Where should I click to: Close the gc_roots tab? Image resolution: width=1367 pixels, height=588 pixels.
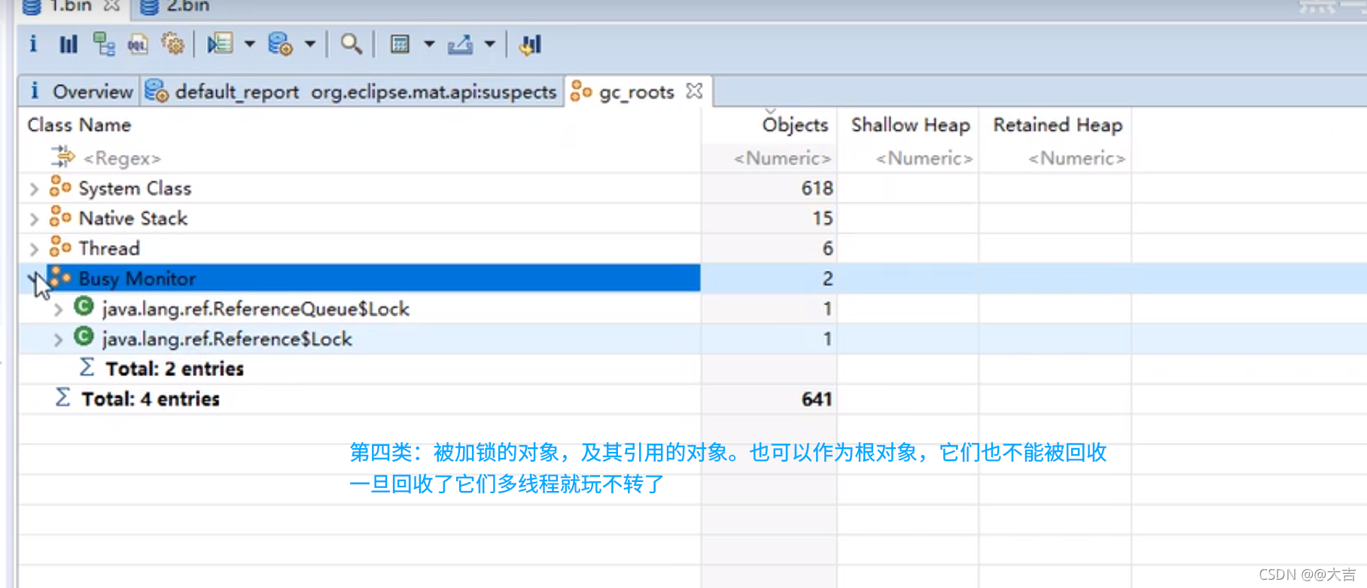coord(694,91)
